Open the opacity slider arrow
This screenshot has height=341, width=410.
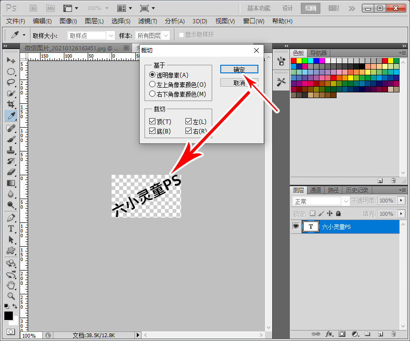click(x=401, y=201)
